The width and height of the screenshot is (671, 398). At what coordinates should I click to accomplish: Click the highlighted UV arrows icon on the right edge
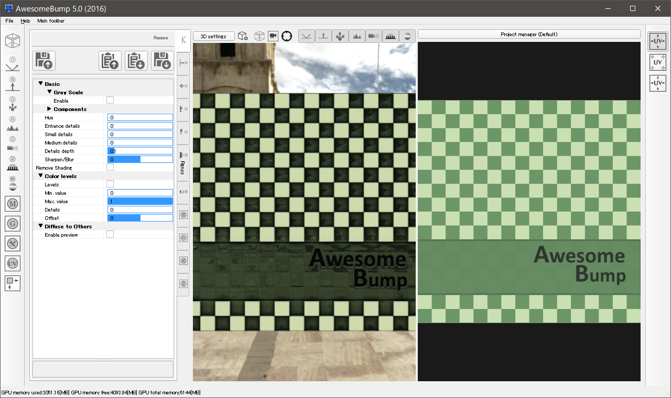click(x=658, y=41)
